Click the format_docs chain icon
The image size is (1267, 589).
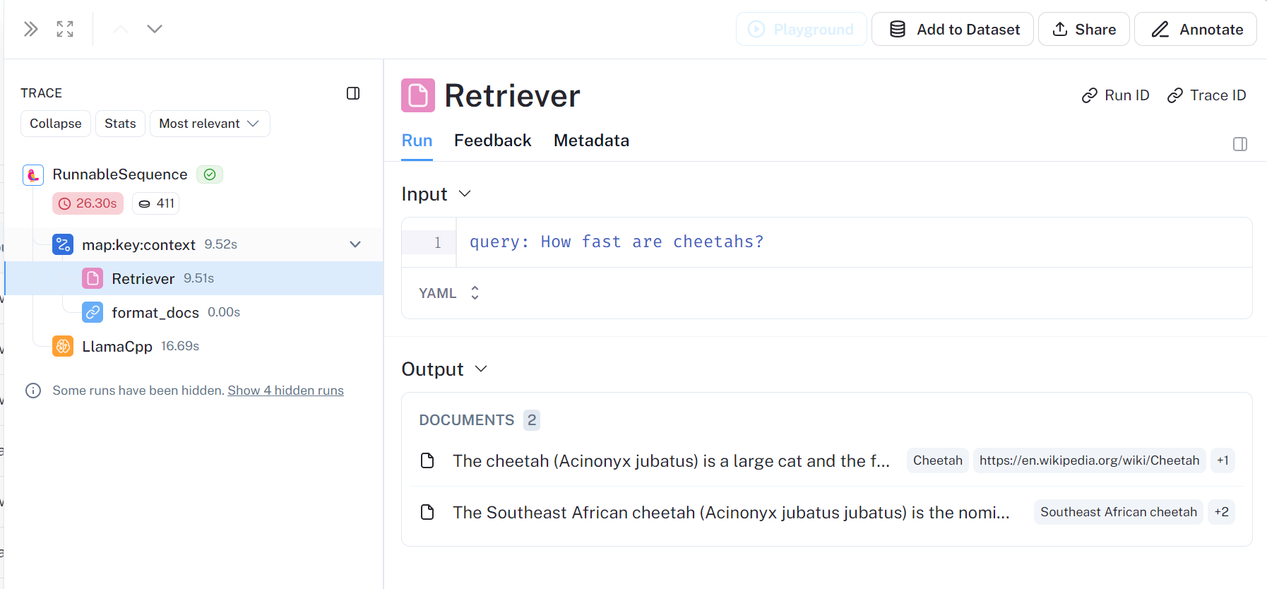pyautogui.click(x=93, y=312)
